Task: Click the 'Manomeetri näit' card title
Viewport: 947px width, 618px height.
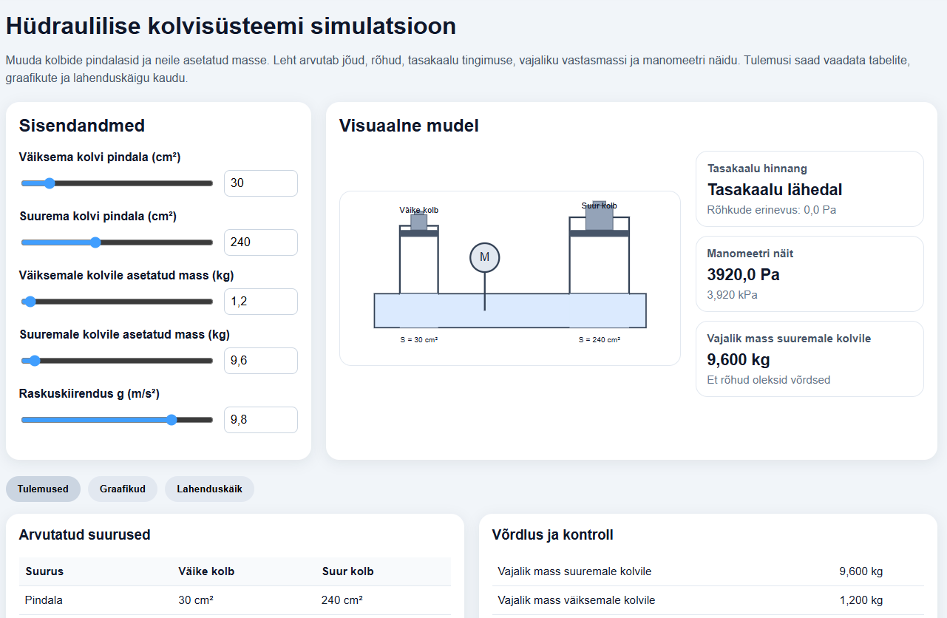Action: coord(750,254)
